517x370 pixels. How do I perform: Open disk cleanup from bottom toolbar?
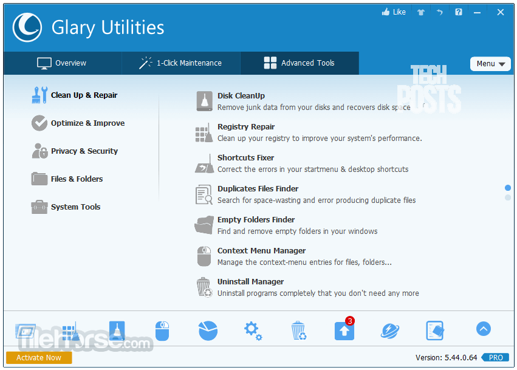click(117, 331)
